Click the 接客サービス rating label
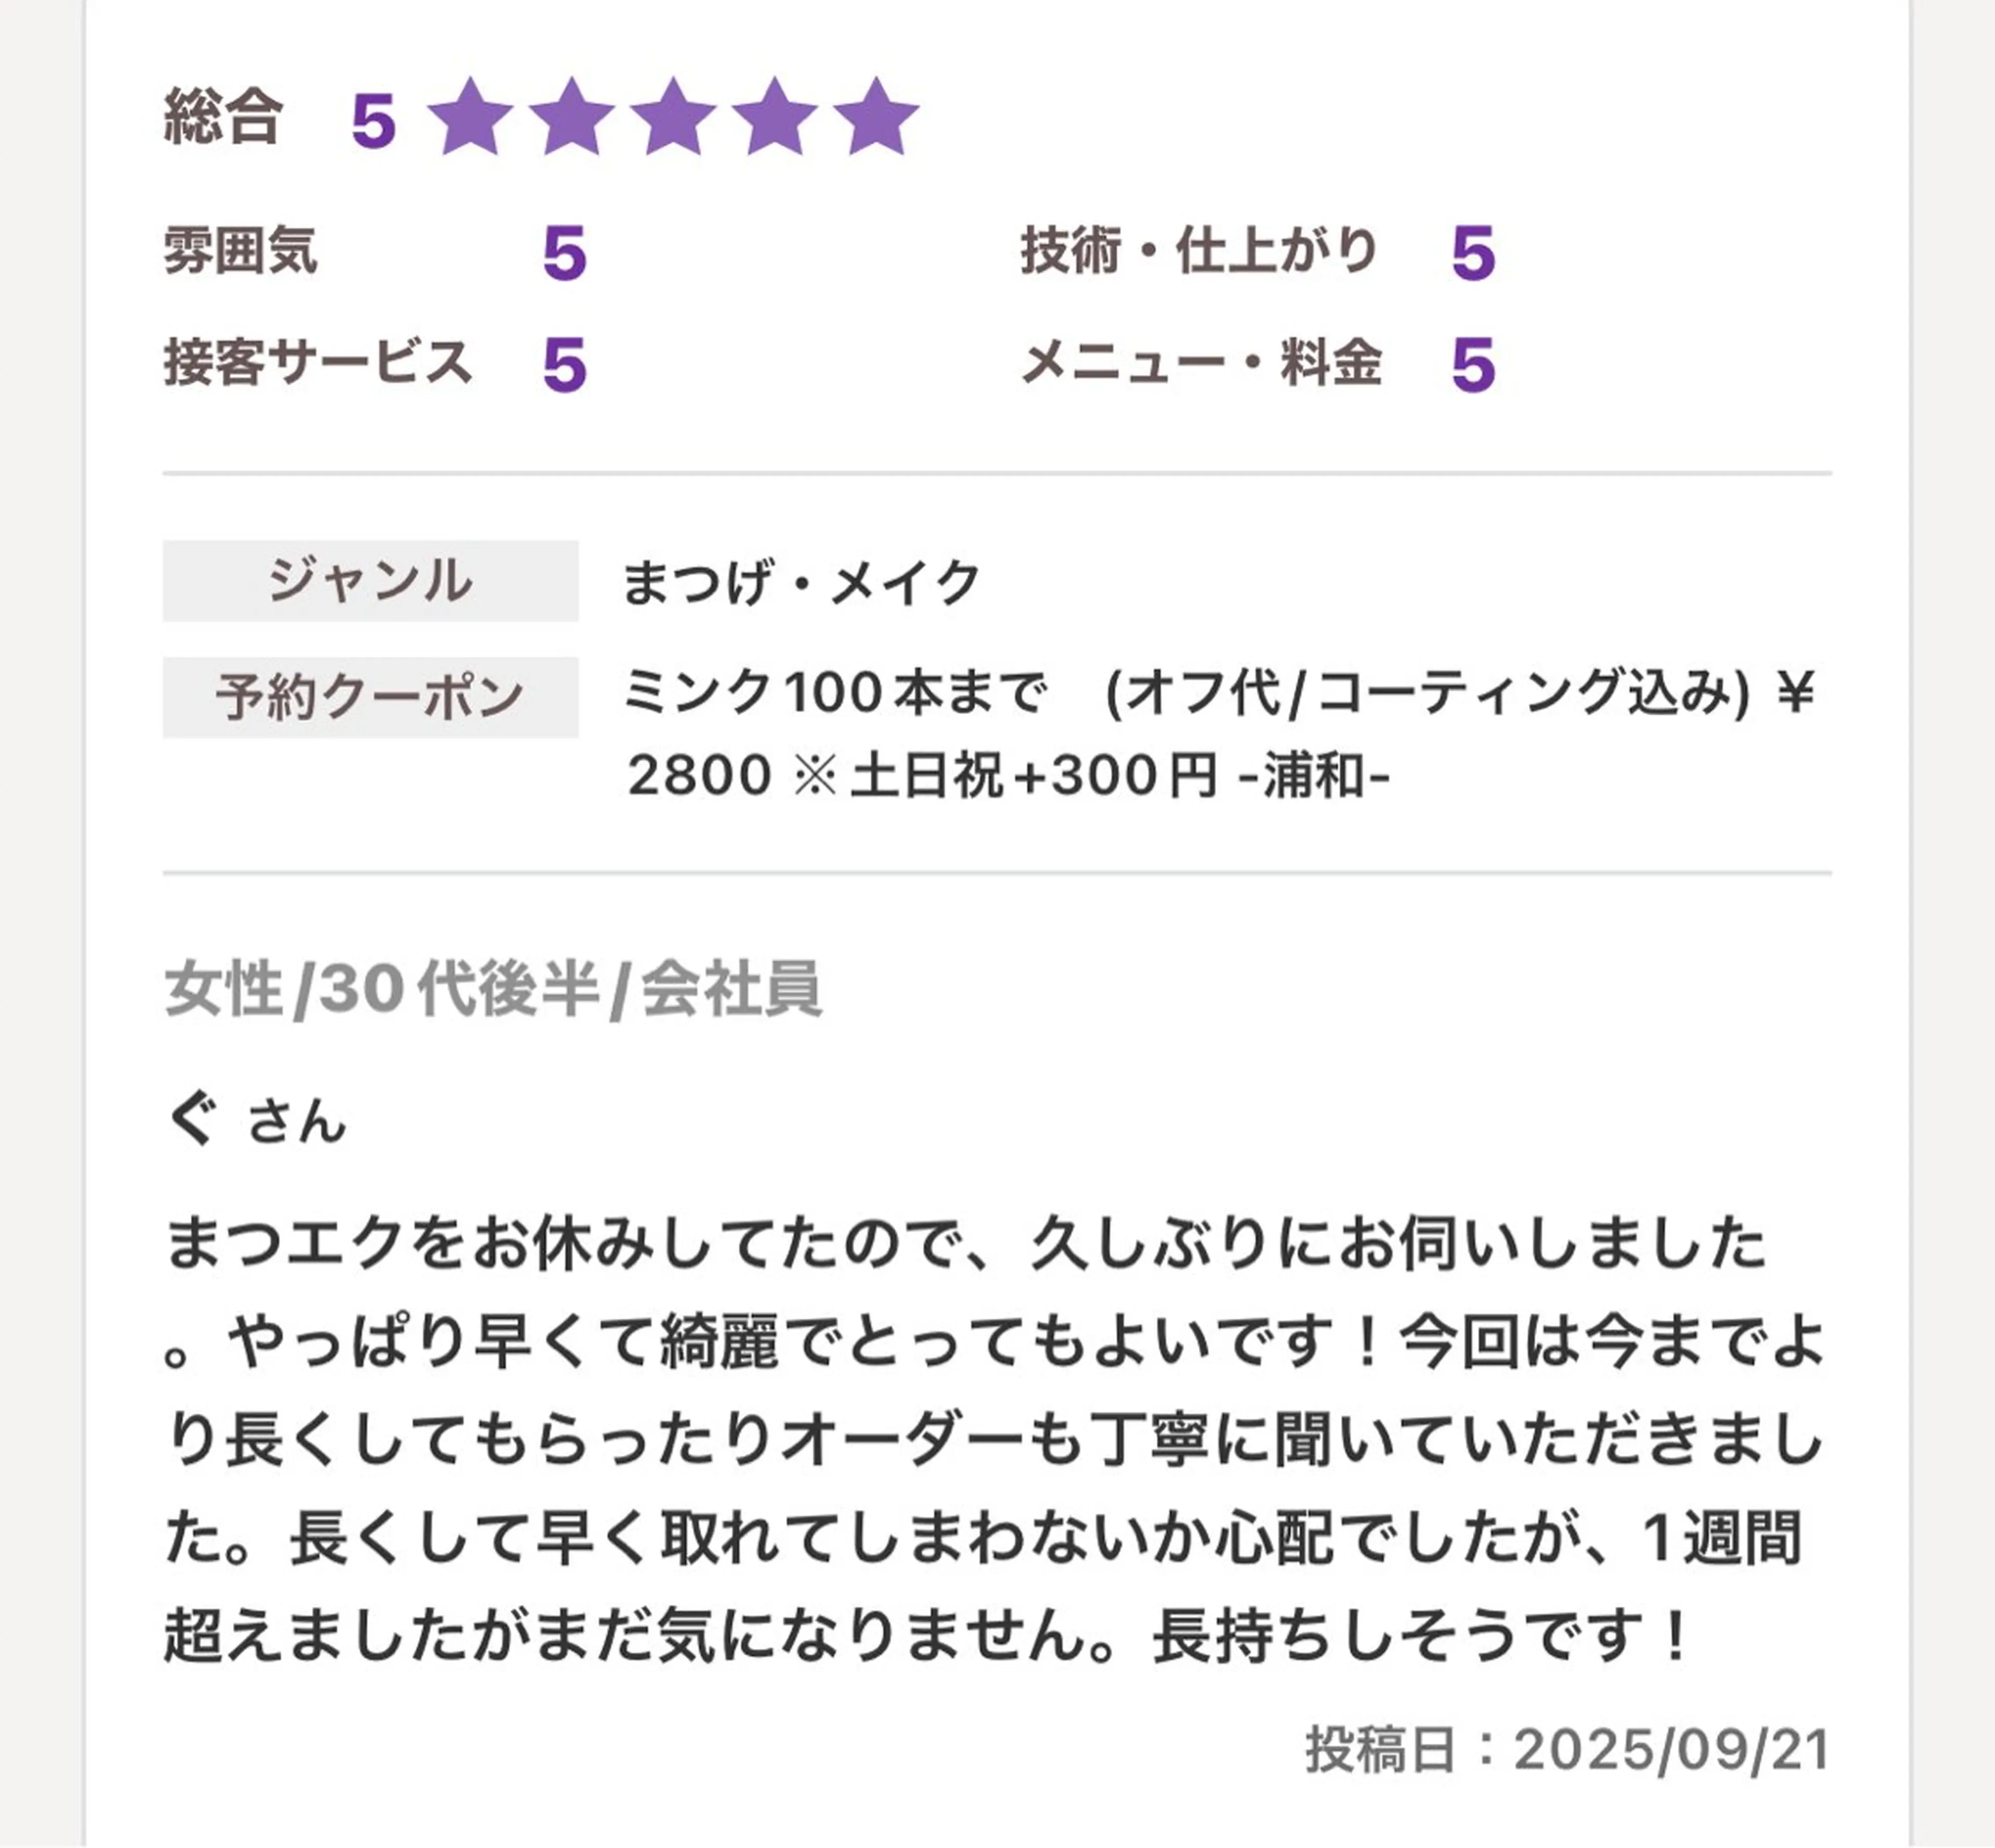The height and width of the screenshot is (1848, 1995). pos(318,362)
